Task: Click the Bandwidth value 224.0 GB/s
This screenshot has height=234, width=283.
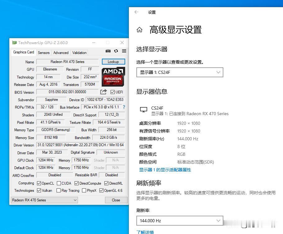Action: 108,137
